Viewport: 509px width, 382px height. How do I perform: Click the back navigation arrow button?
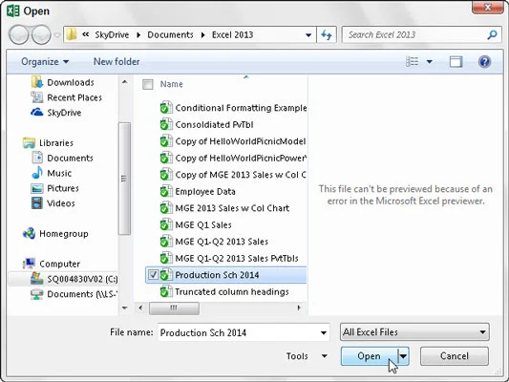(19, 34)
